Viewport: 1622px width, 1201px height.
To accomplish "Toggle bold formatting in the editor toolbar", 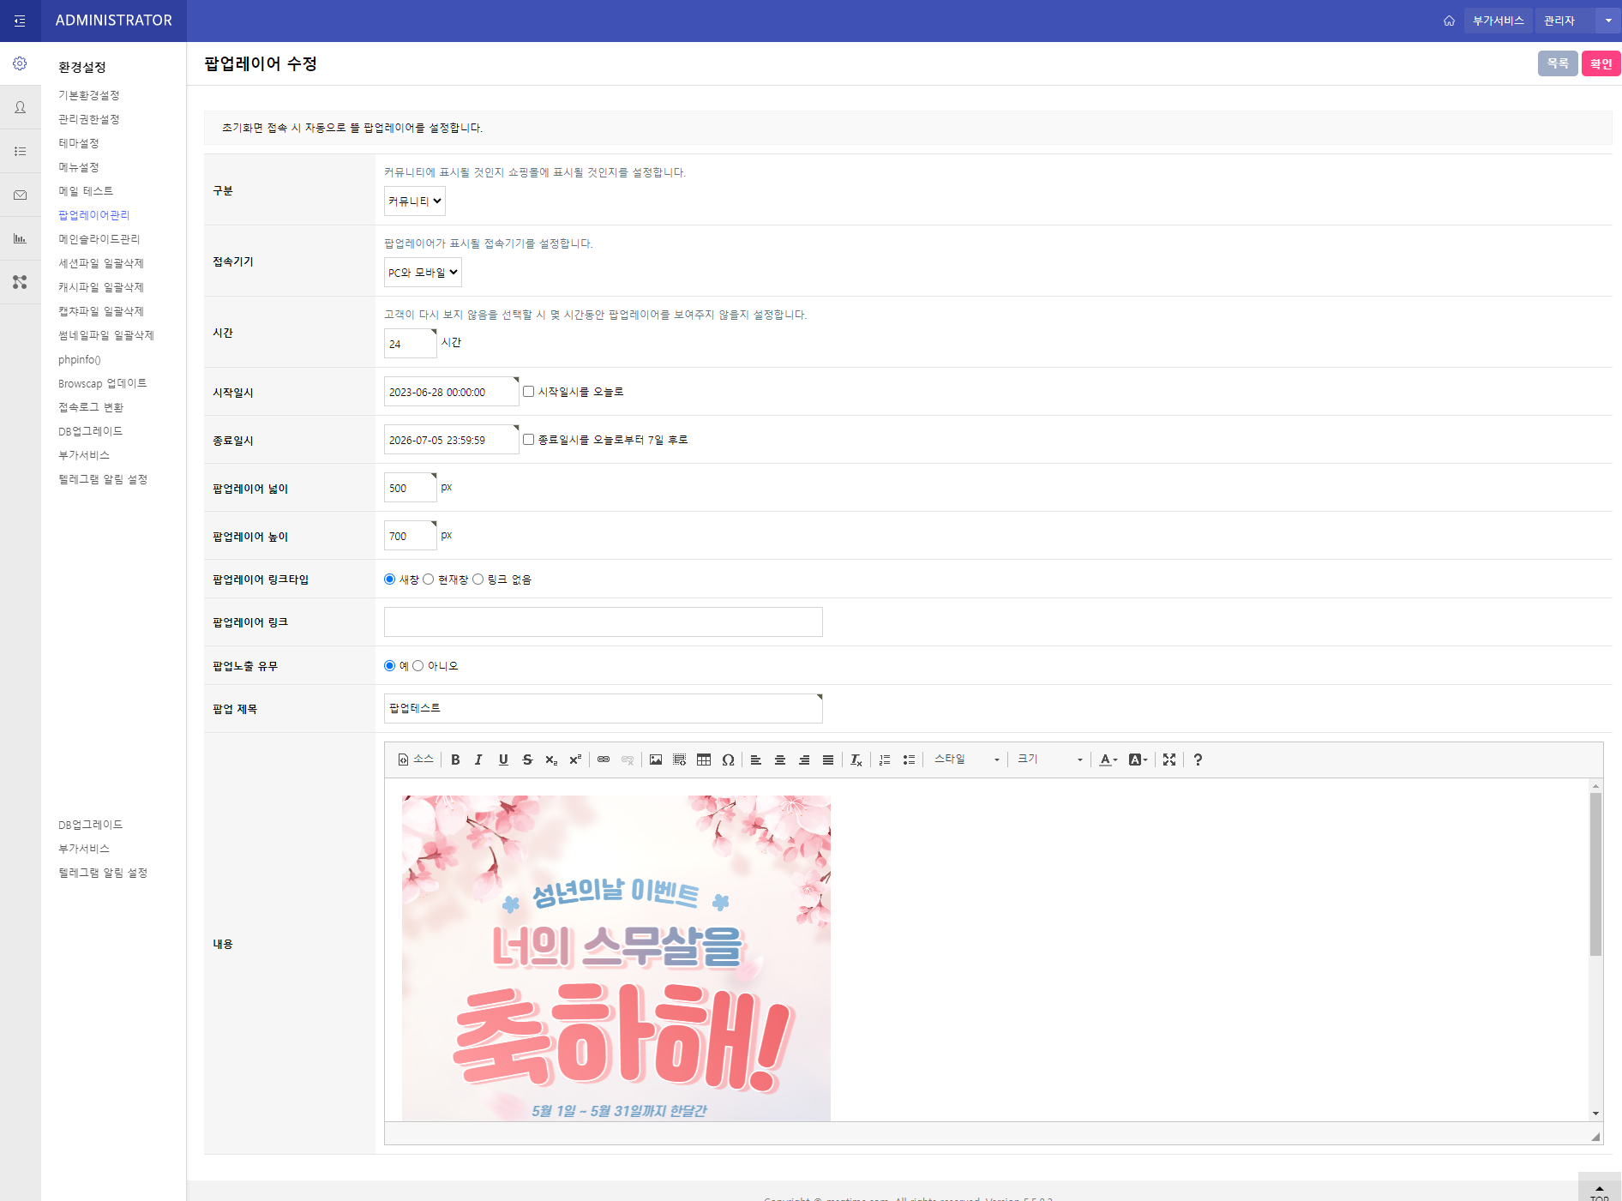I will 455,760.
